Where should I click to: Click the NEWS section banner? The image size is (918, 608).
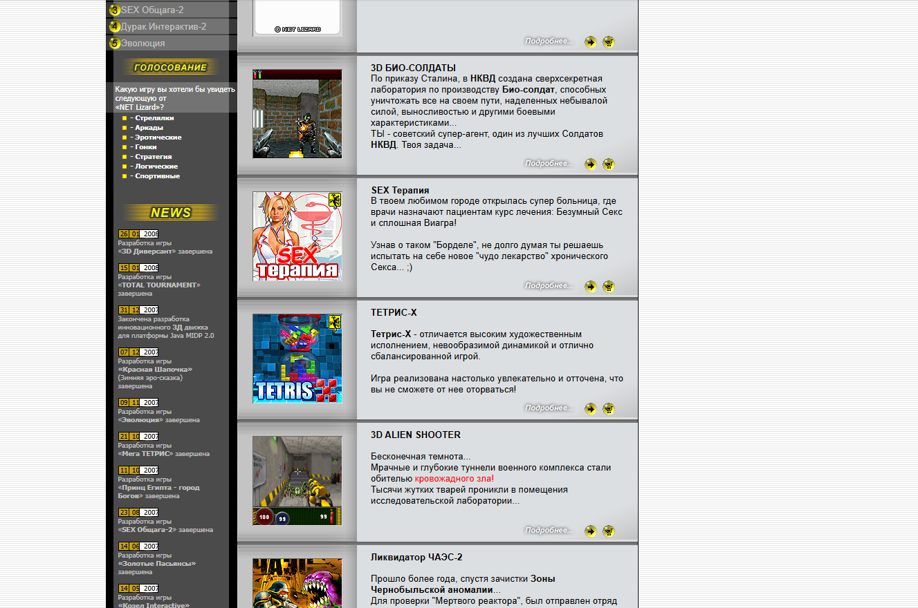coord(171,213)
